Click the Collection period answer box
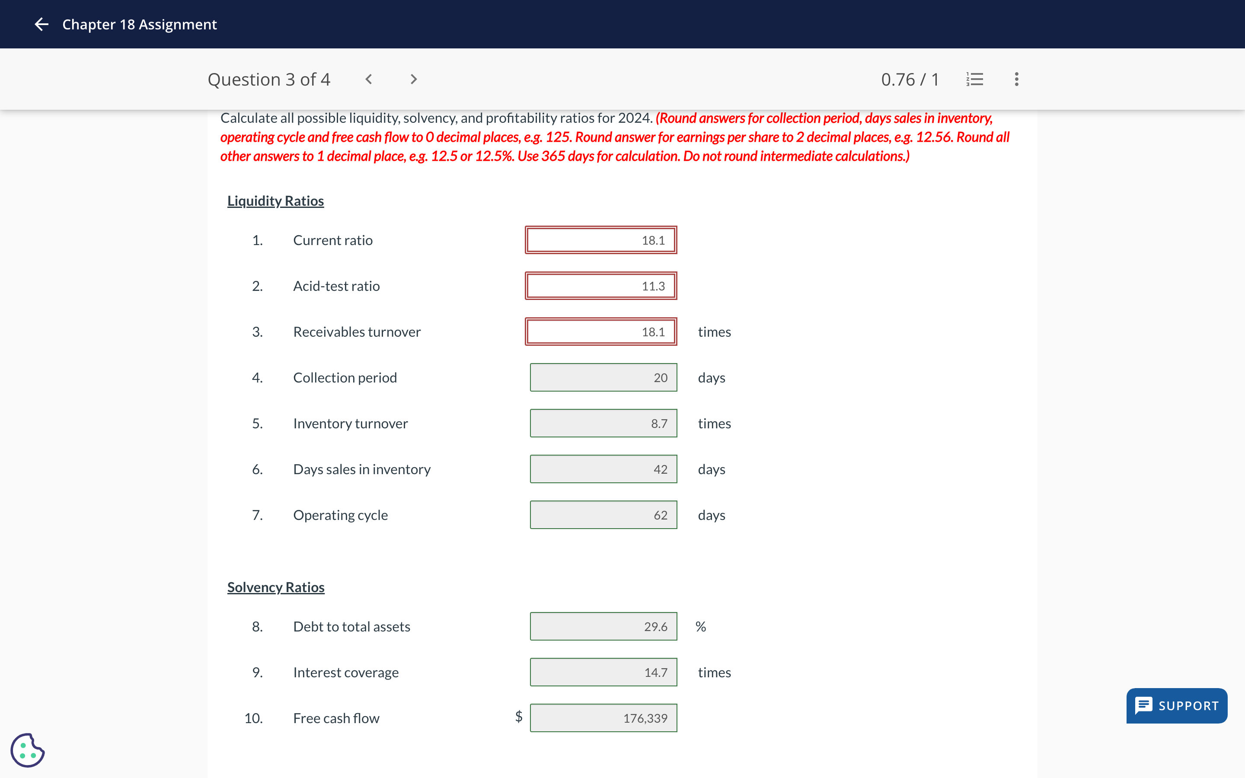This screenshot has height=778, width=1245. pyautogui.click(x=603, y=378)
